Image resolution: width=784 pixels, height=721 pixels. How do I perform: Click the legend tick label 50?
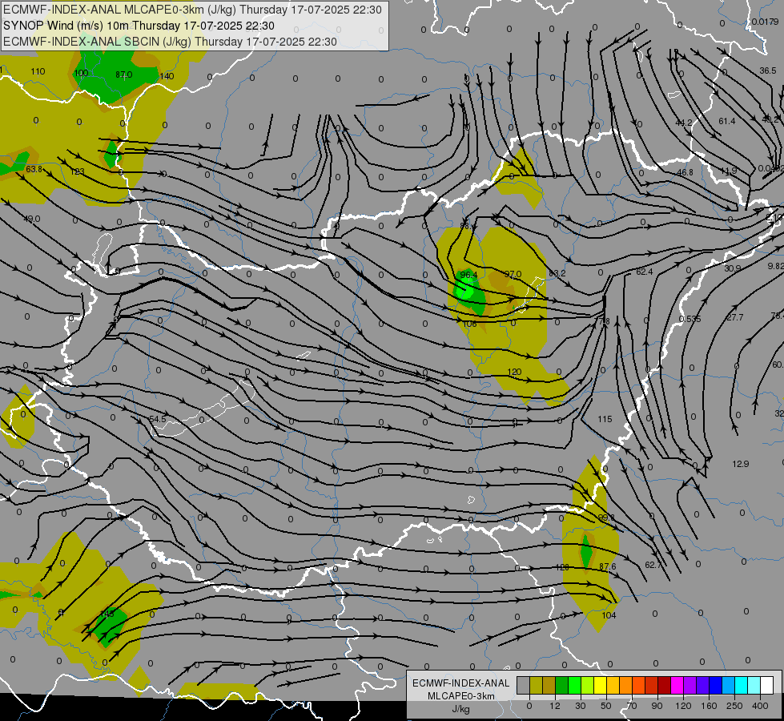[x=606, y=706]
